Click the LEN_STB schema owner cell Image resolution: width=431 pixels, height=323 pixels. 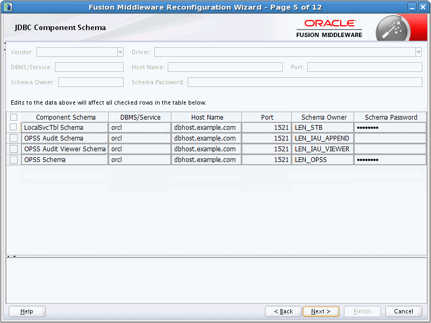(x=322, y=127)
